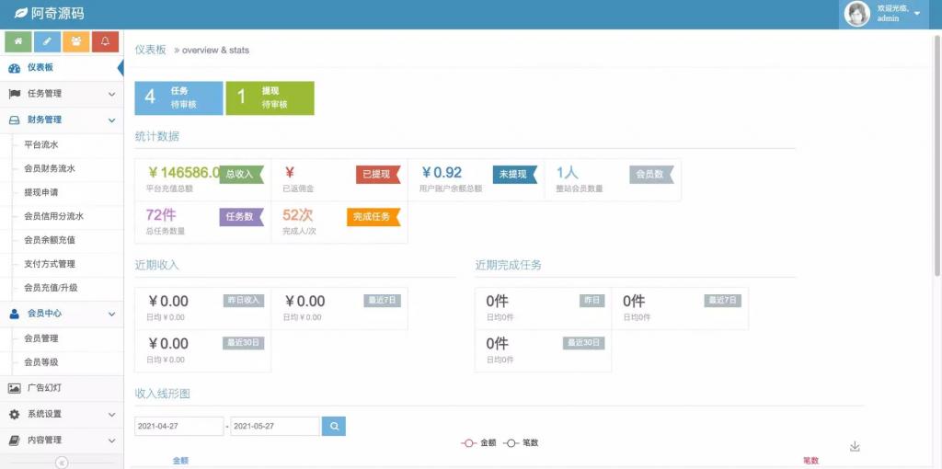Open the admin user dropdown arrow
This screenshot has height=469, width=942.
click(x=916, y=14)
